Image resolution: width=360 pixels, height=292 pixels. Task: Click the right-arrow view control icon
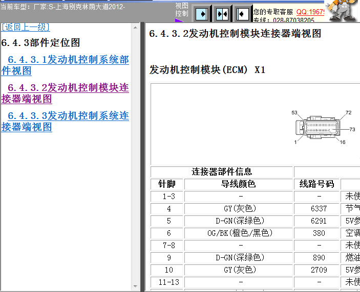pyautogui.click(x=202, y=14)
